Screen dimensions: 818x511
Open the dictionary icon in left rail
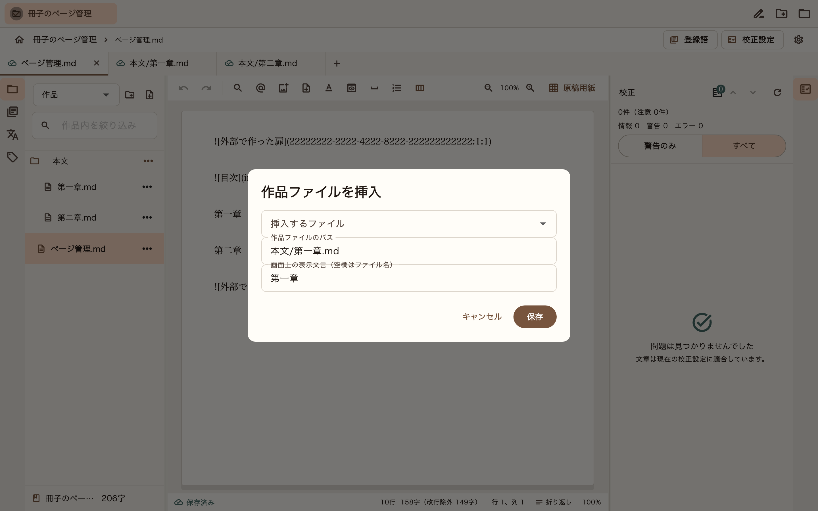(x=12, y=112)
